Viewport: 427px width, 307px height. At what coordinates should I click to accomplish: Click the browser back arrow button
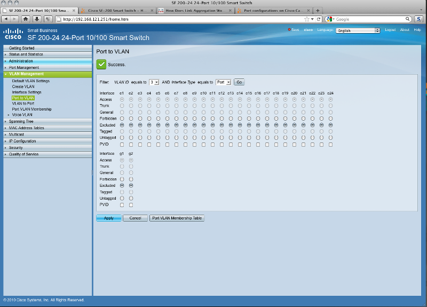pyautogui.click(x=6, y=19)
